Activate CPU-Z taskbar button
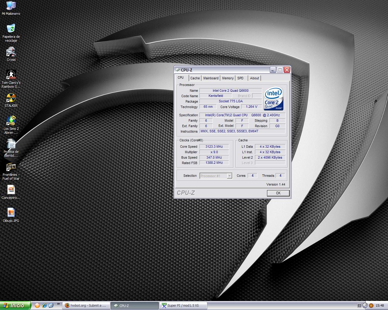The height and width of the screenshot is (310, 388). point(135,305)
